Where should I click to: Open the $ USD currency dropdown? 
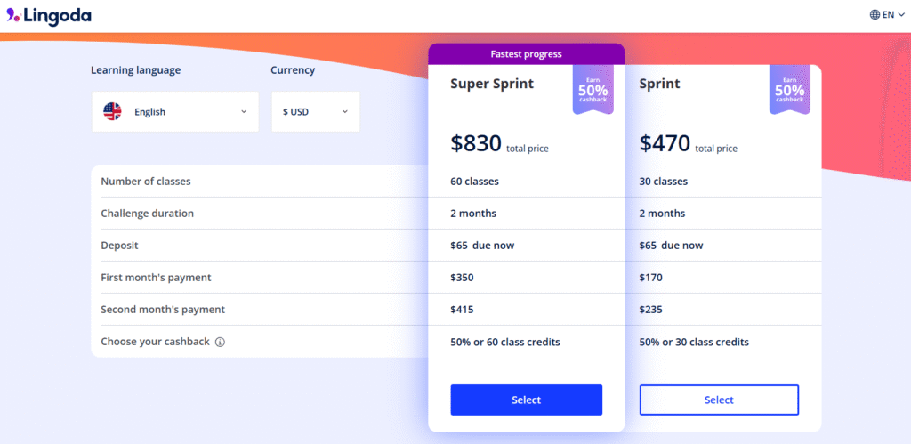tap(316, 111)
